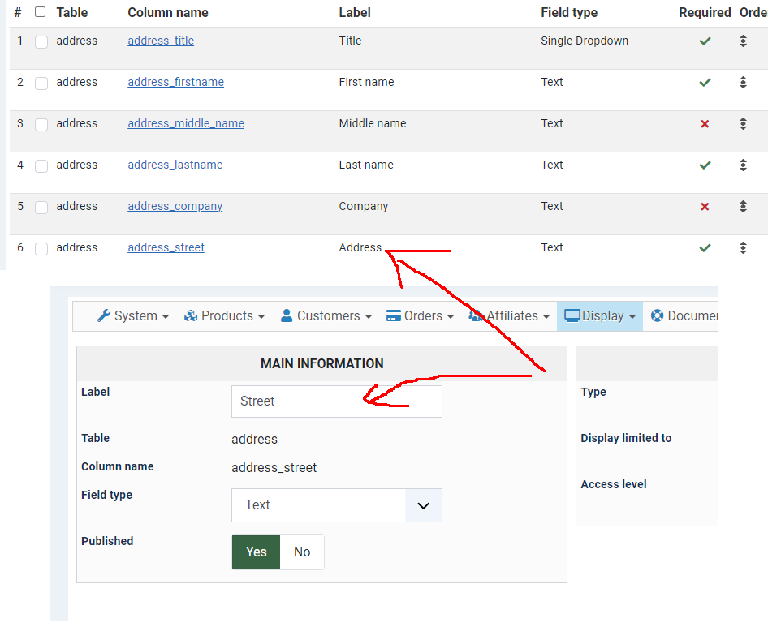Check the checkbox for address_firstname row

(x=41, y=84)
